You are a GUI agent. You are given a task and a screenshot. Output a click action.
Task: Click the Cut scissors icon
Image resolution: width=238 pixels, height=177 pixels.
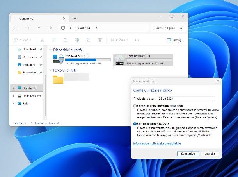click(x=42, y=40)
